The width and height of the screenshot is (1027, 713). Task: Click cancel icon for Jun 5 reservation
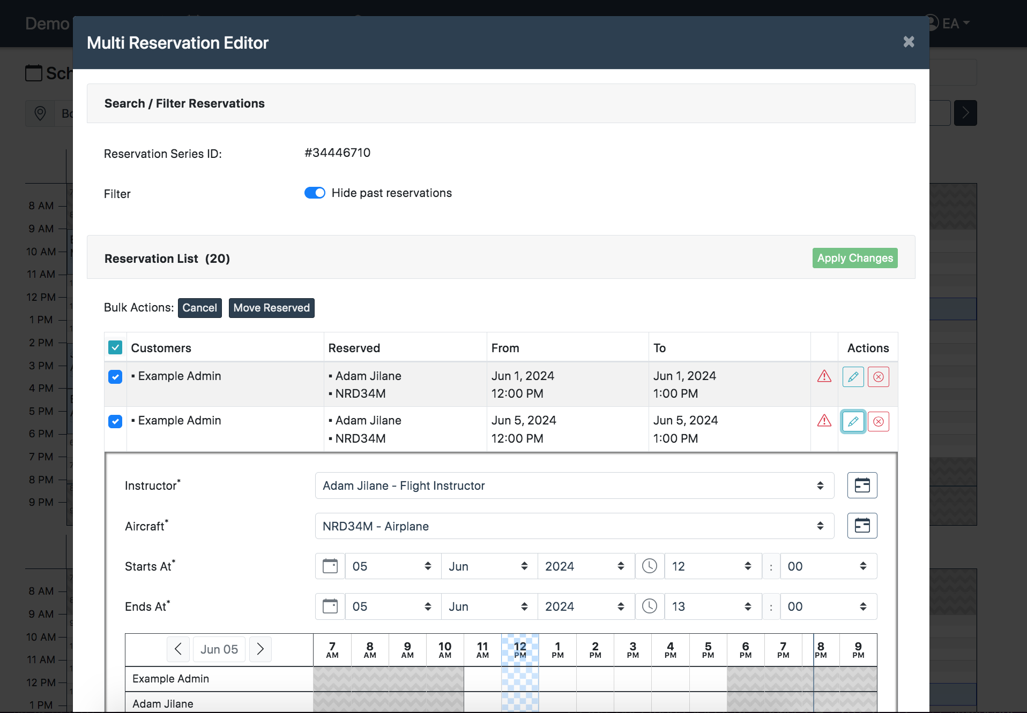pos(878,422)
